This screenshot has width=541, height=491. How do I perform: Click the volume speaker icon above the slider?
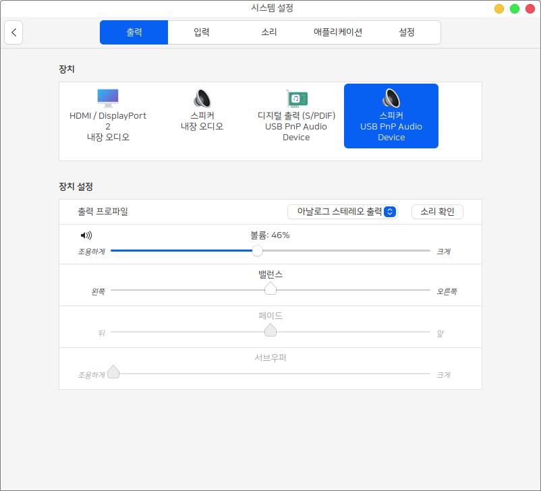[x=86, y=235]
